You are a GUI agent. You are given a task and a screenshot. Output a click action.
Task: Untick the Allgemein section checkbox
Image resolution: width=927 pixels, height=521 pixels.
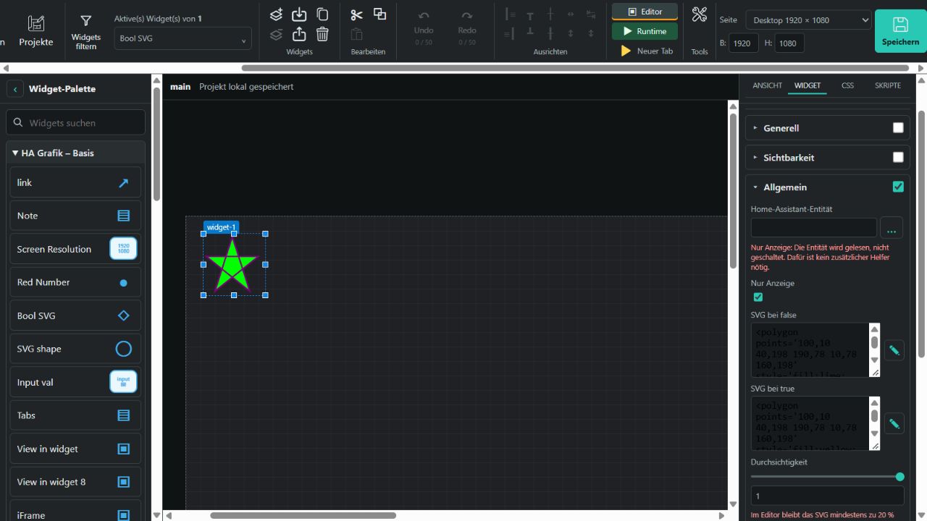(898, 187)
